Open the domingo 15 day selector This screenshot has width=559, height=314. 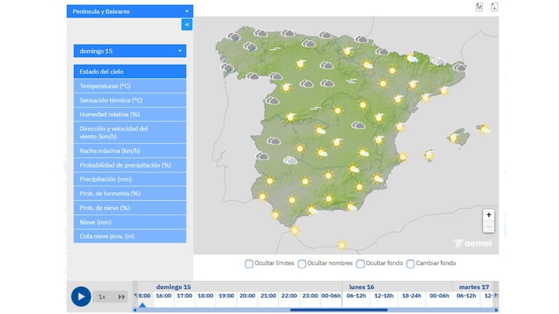[x=130, y=51]
